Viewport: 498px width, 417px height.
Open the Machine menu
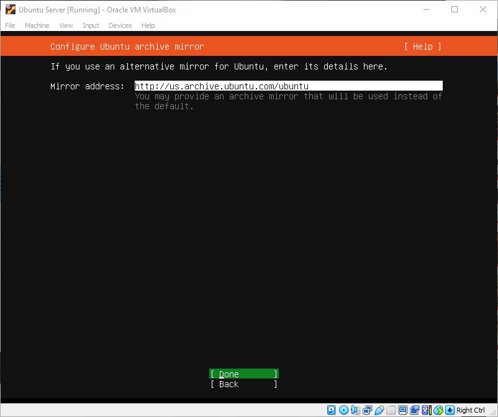pos(37,25)
